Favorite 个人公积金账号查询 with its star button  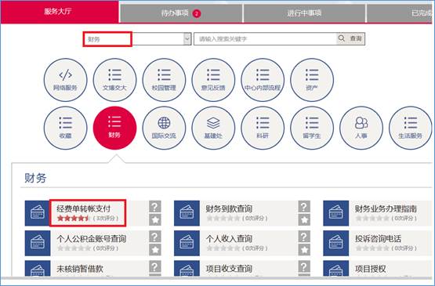pyautogui.click(x=155, y=250)
